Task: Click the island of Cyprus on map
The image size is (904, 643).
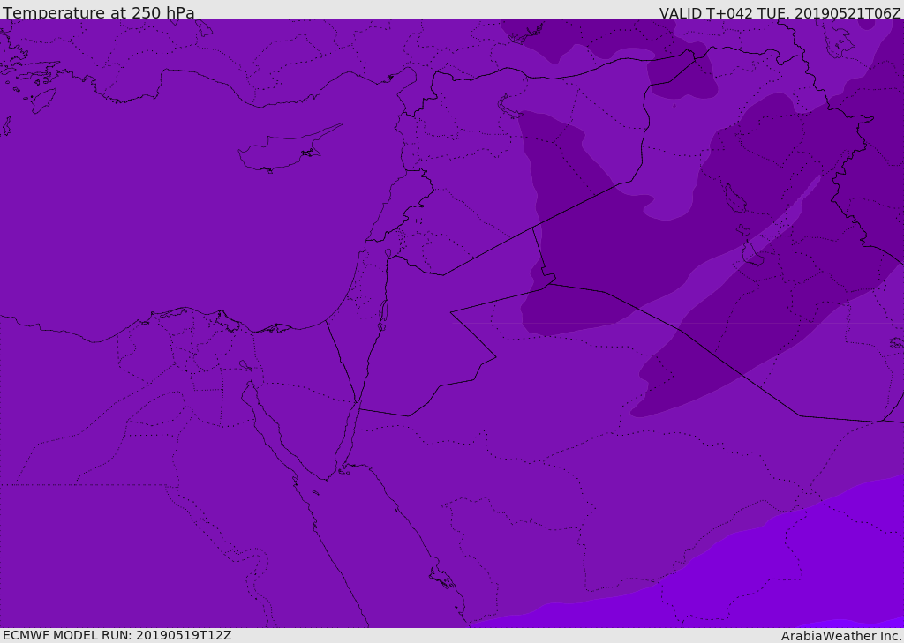Action: (x=283, y=151)
